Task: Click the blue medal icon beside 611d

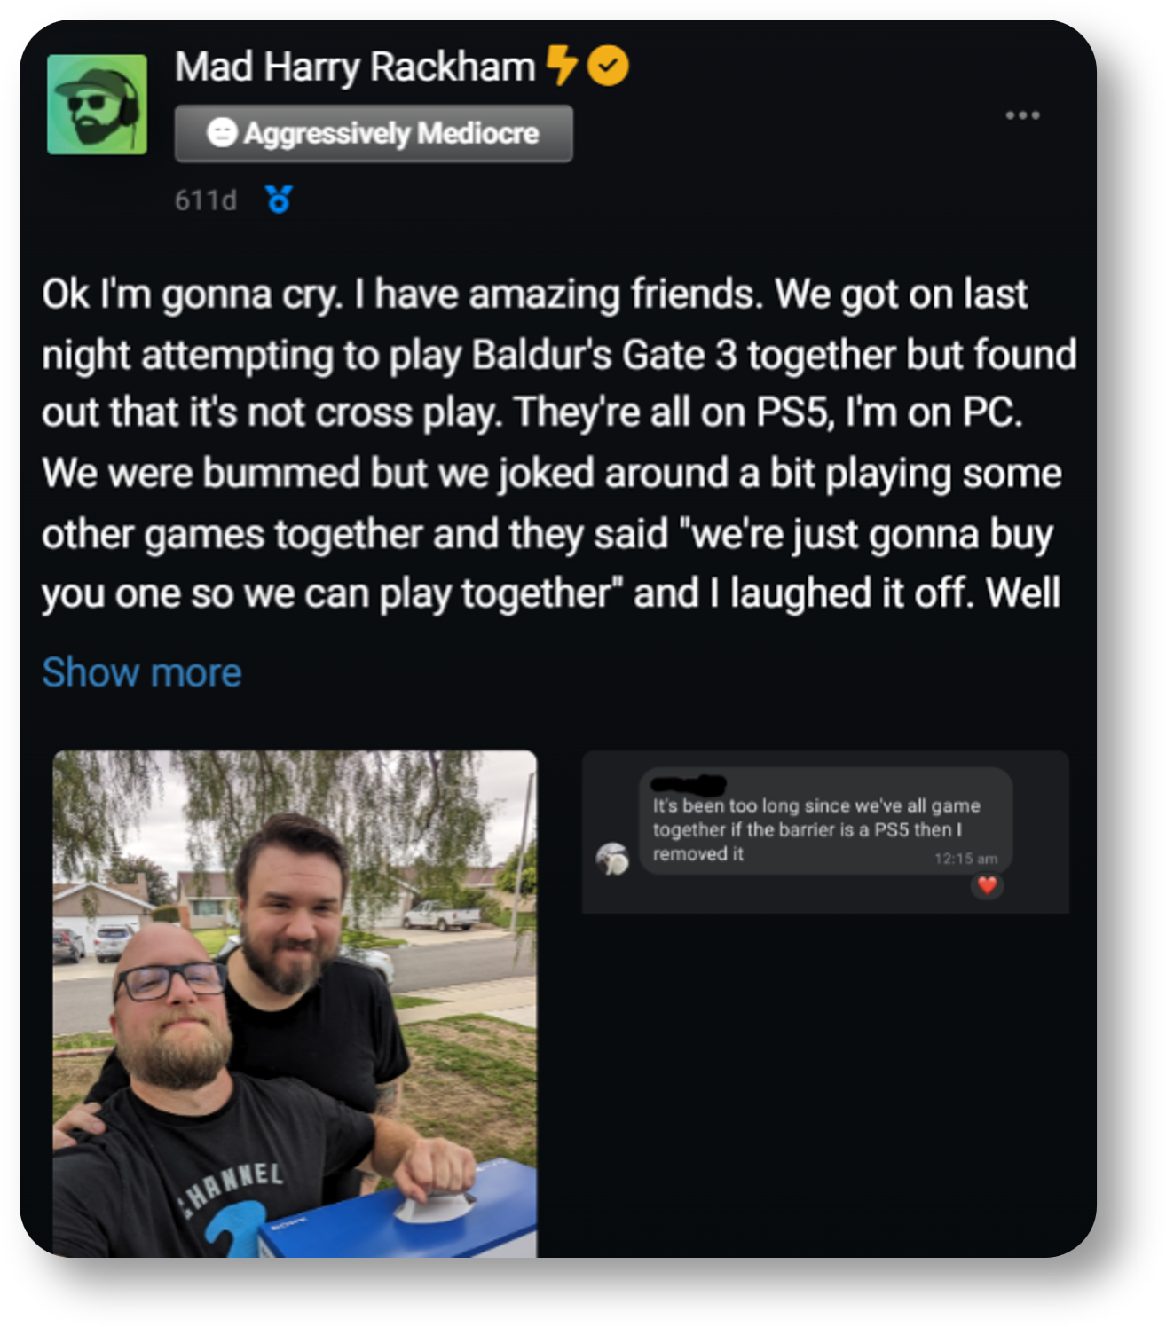Action: pyautogui.click(x=279, y=200)
